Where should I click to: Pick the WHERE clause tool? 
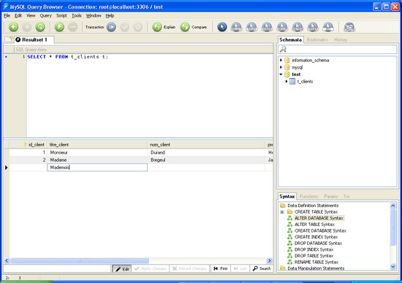(x=267, y=27)
